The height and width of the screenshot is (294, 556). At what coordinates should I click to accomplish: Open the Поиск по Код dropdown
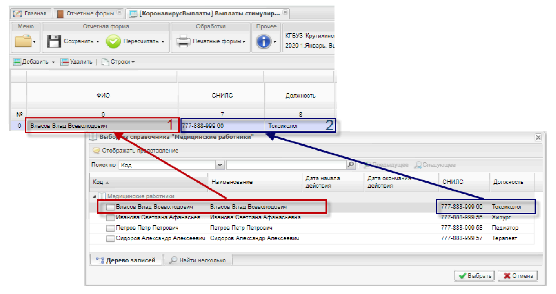pyautogui.click(x=220, y=165)
